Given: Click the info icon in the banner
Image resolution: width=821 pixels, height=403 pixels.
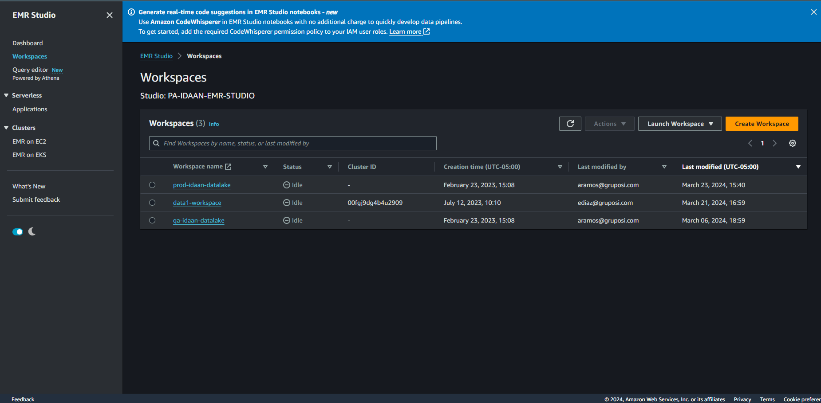Looking at the screenshot, I should pos(131,12).
